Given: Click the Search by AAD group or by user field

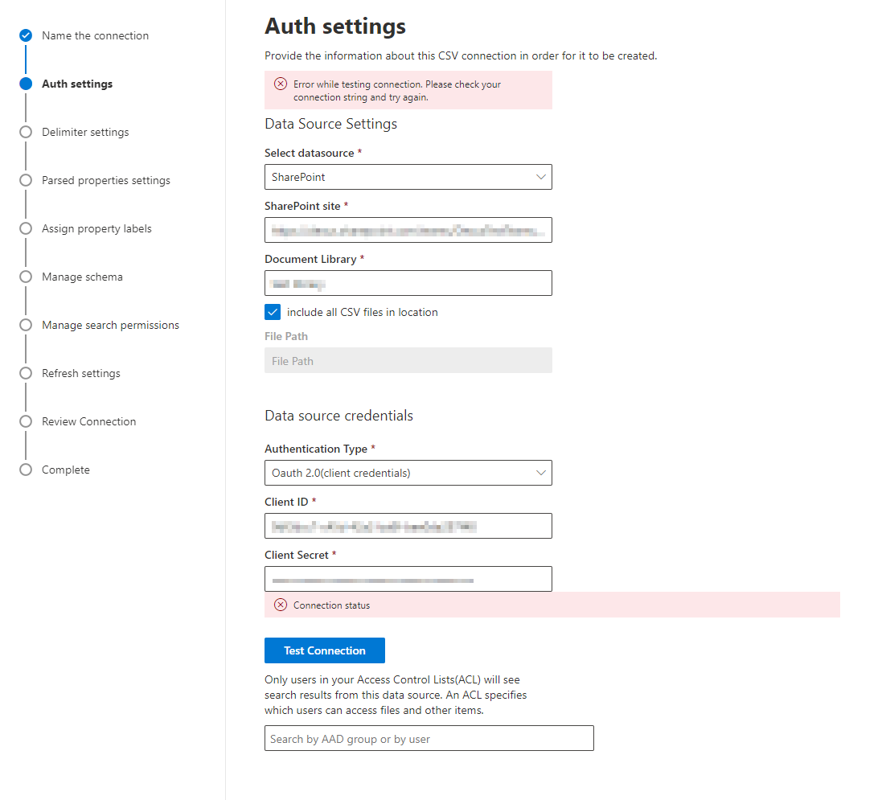Looking at the screenshot, I should point(429,738).
